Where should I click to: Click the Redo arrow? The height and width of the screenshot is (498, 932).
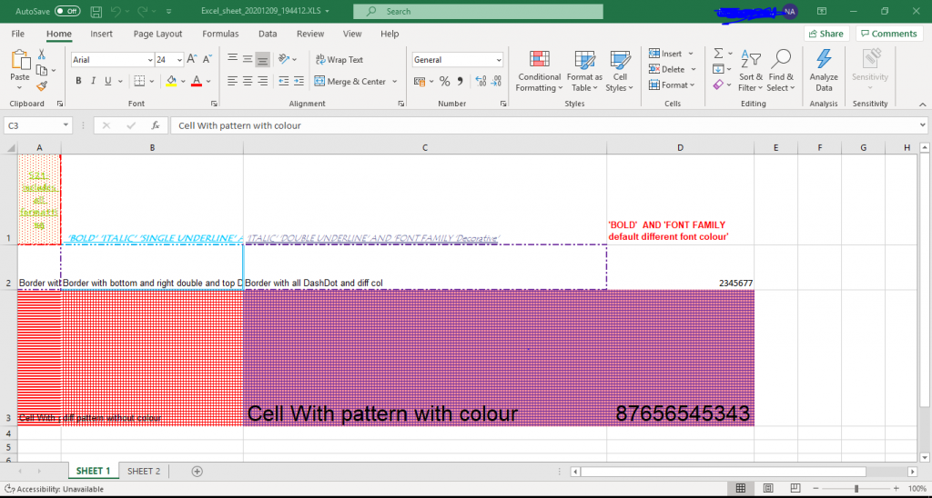tap(144, 11)
